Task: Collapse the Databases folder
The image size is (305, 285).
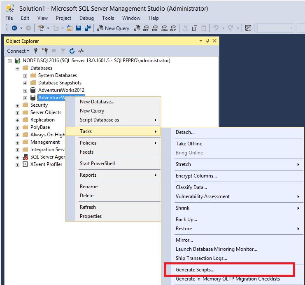Action: 18,68
